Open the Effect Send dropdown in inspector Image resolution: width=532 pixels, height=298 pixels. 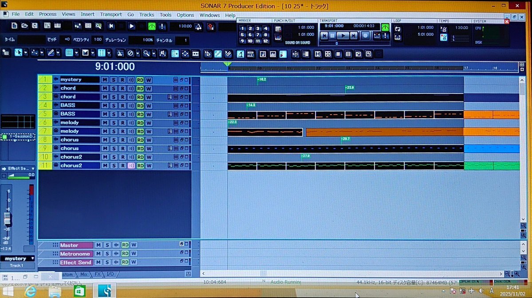point(33,168)
